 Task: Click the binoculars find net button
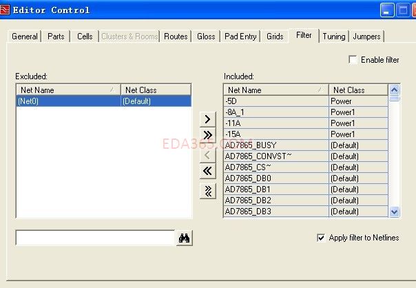pos(185,238)
